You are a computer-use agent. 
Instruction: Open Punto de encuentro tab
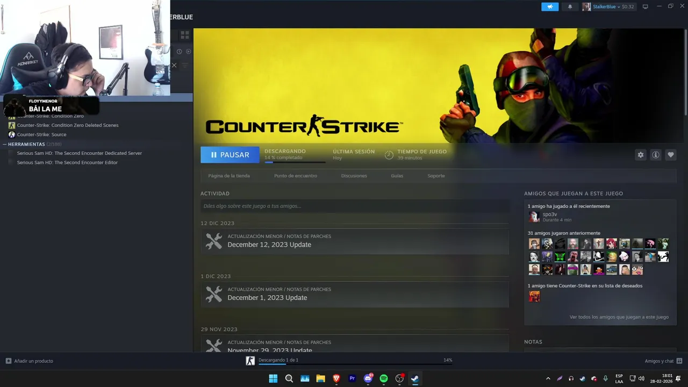click(x=296, y=176)
